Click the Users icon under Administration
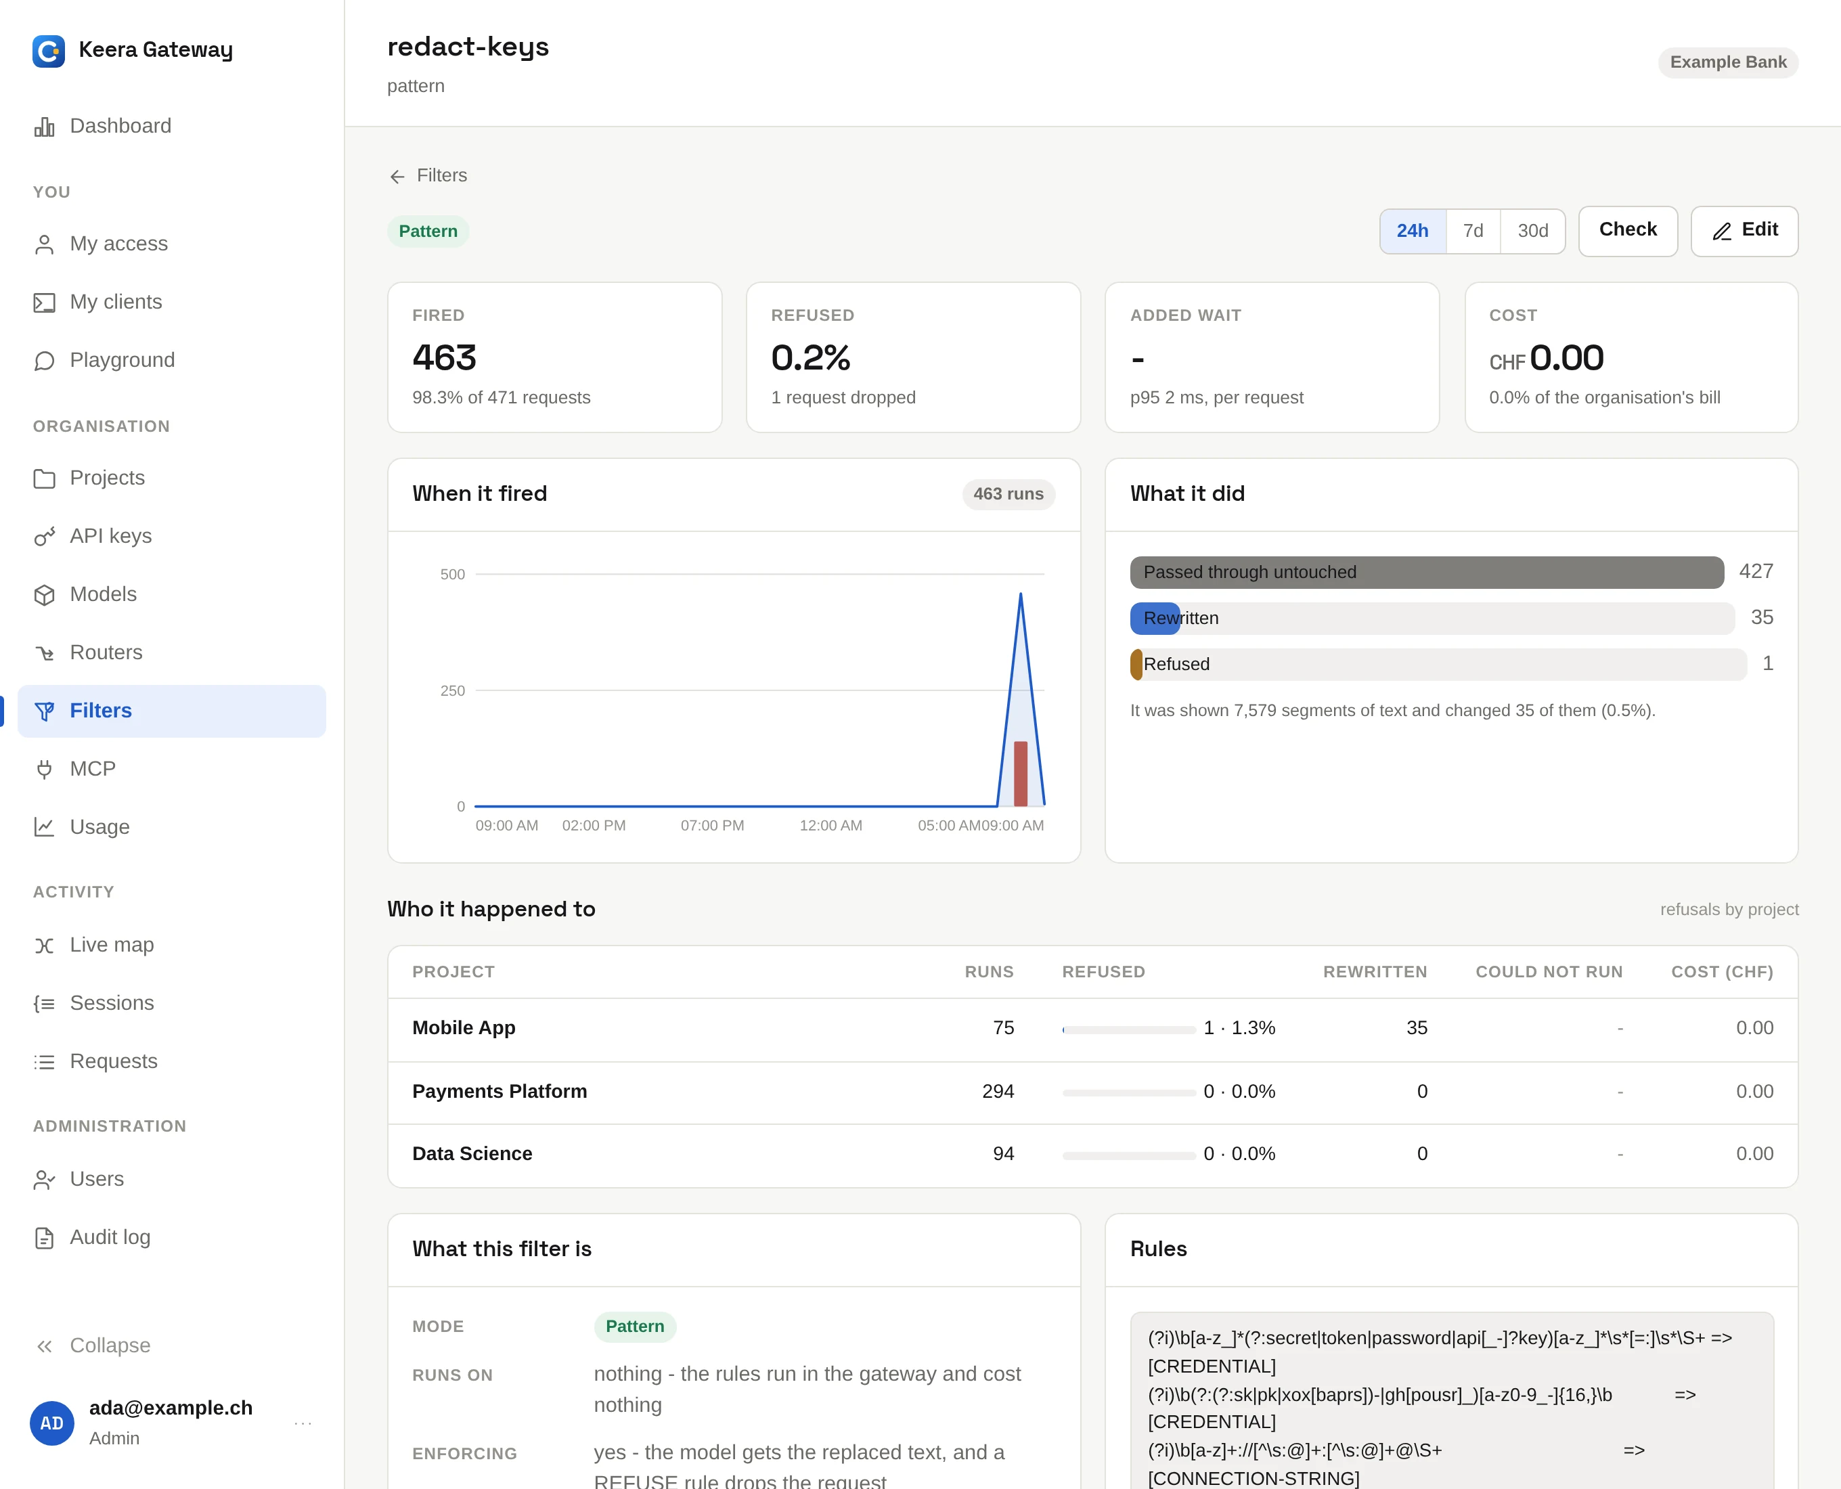This screenshot has height=1489, width=1841. (45, 1180)
